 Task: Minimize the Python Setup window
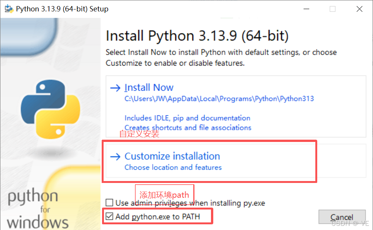tap(306, 9)
